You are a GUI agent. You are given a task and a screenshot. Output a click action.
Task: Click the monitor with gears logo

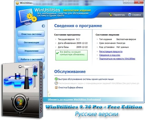28,17
